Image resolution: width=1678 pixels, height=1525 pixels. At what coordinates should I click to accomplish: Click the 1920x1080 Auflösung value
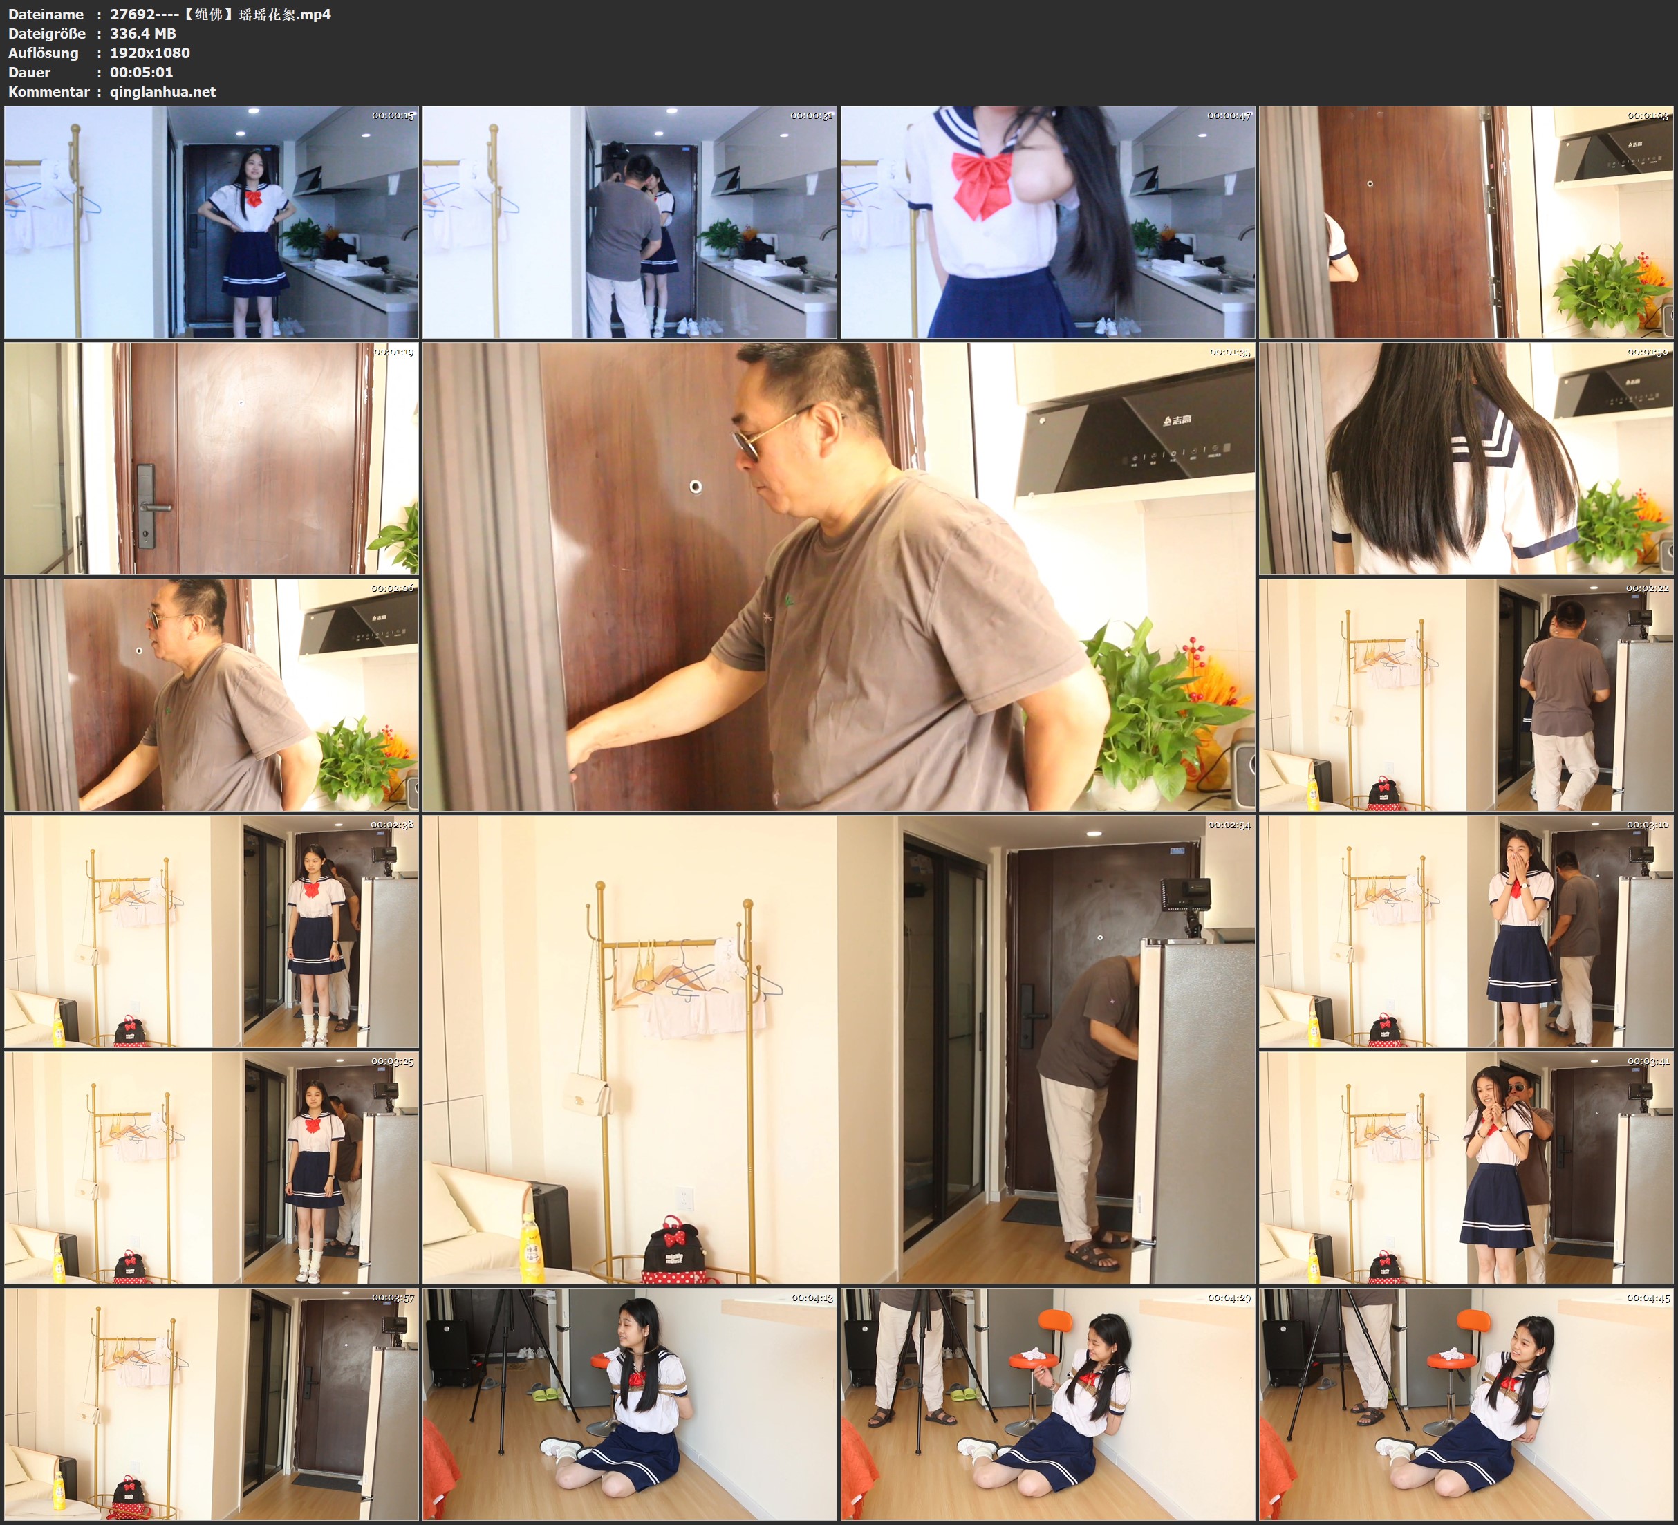(x=150, y=53)
